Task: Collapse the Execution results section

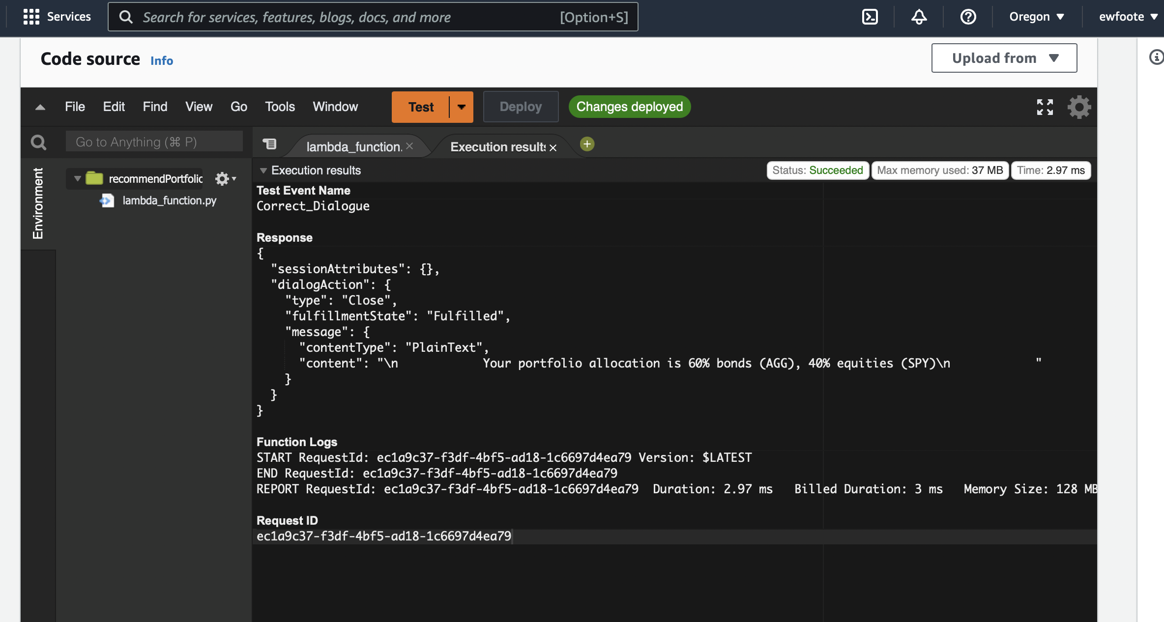Action: click(263, 170)
